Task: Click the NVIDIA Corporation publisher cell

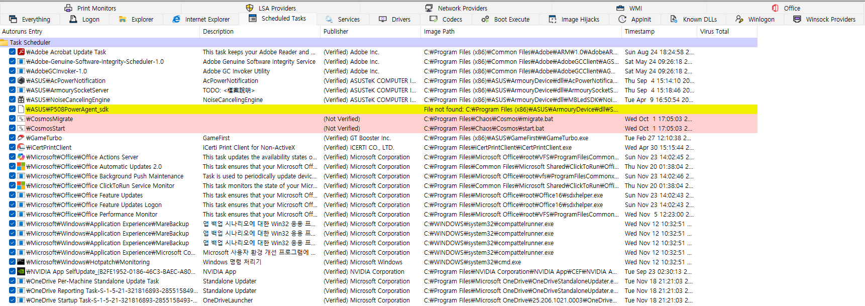Action: coord(364,272)
